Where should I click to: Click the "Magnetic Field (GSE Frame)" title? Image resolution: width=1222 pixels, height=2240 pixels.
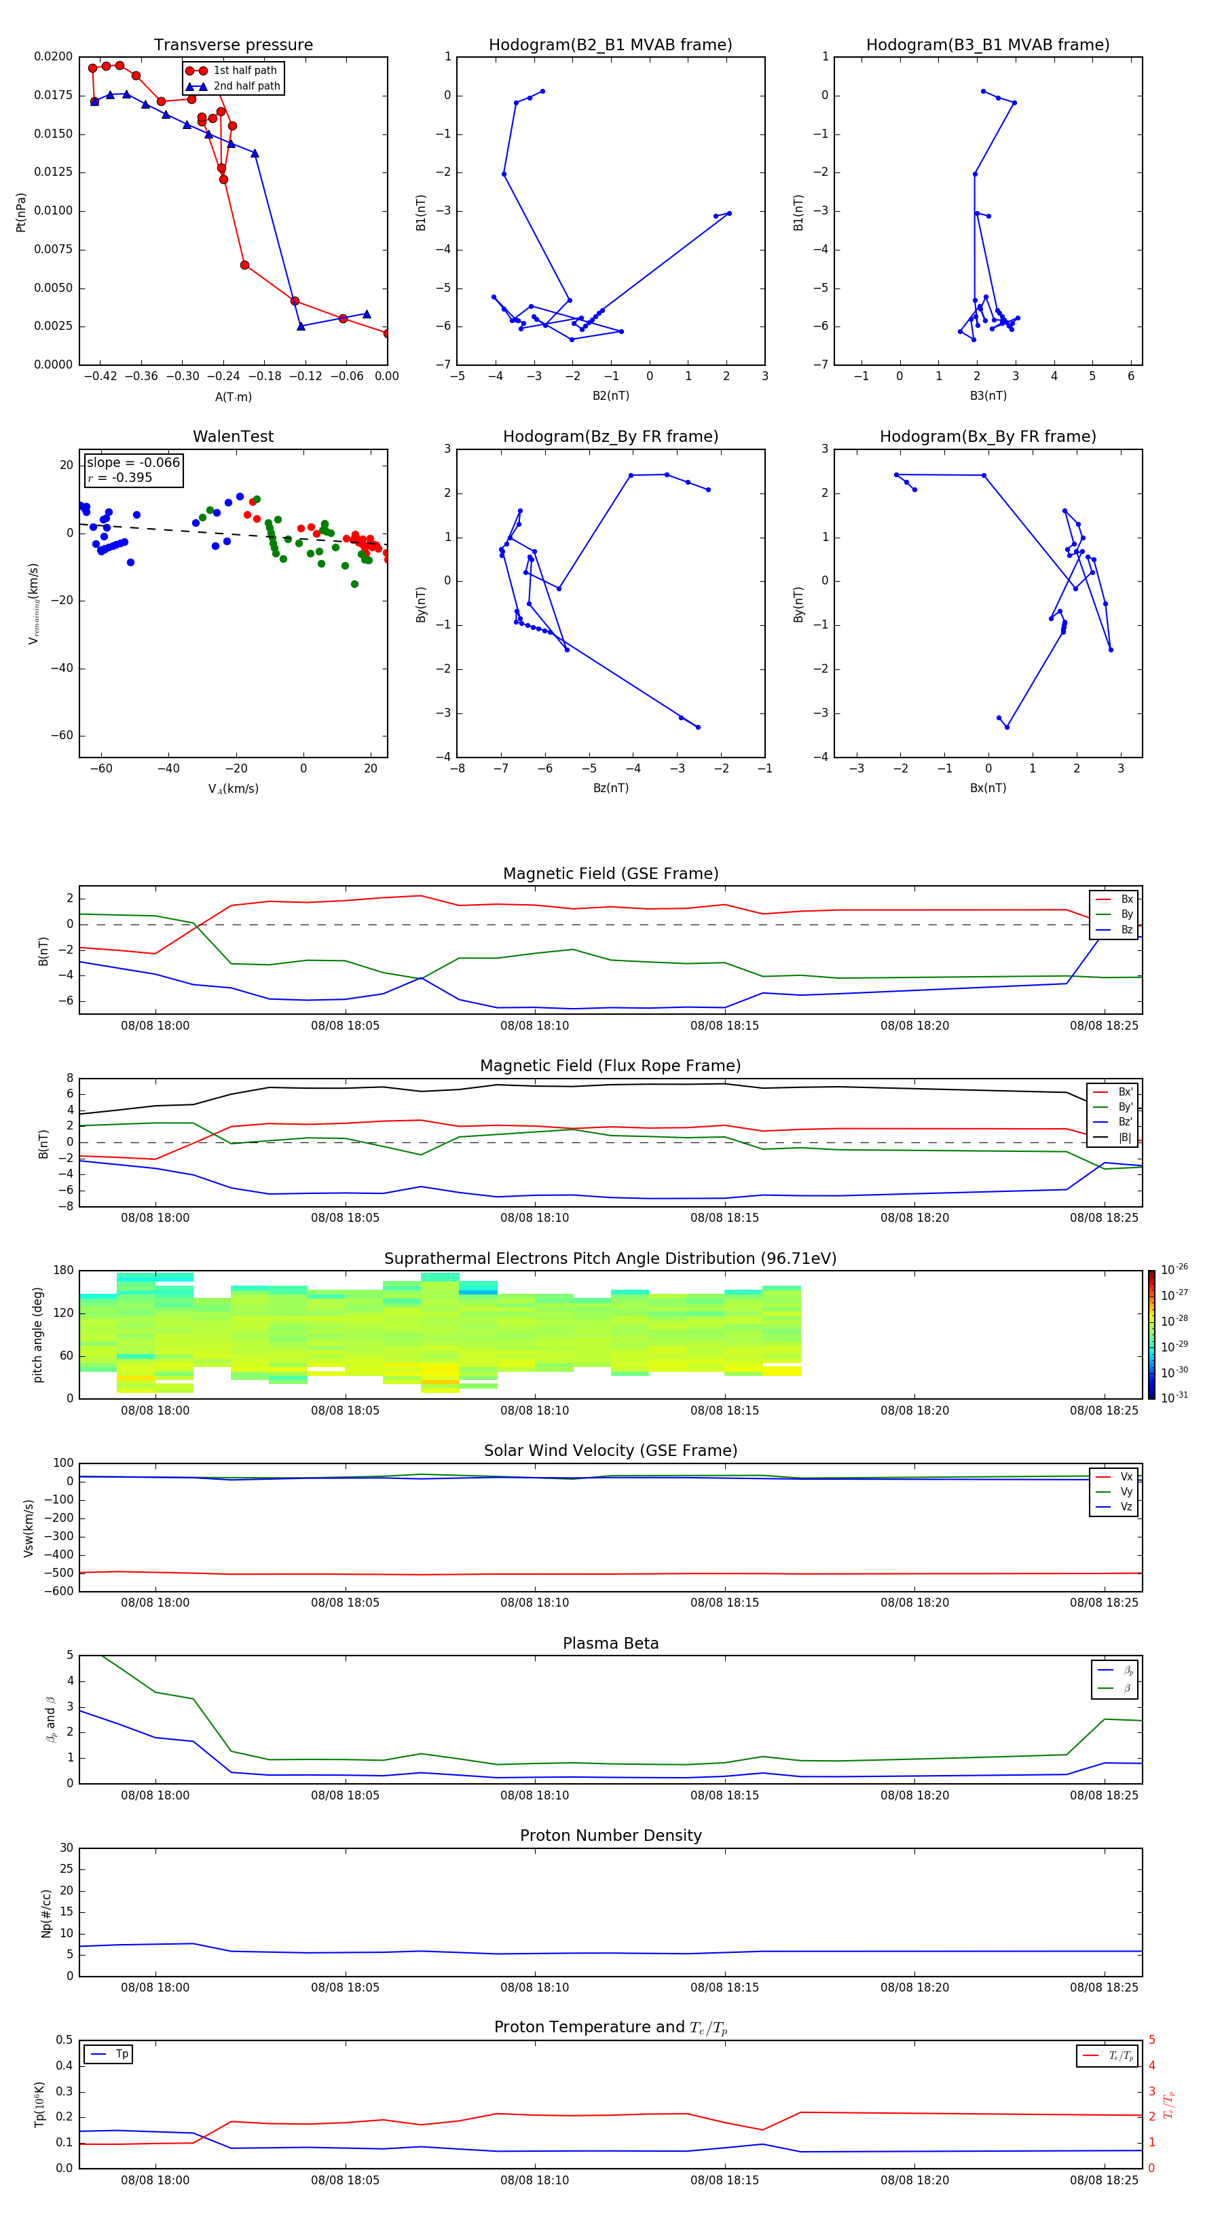[x=610, y=874]
